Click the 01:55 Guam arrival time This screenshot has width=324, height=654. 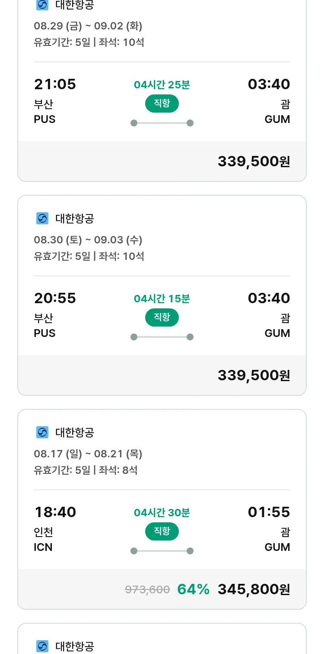click(269, 512)
